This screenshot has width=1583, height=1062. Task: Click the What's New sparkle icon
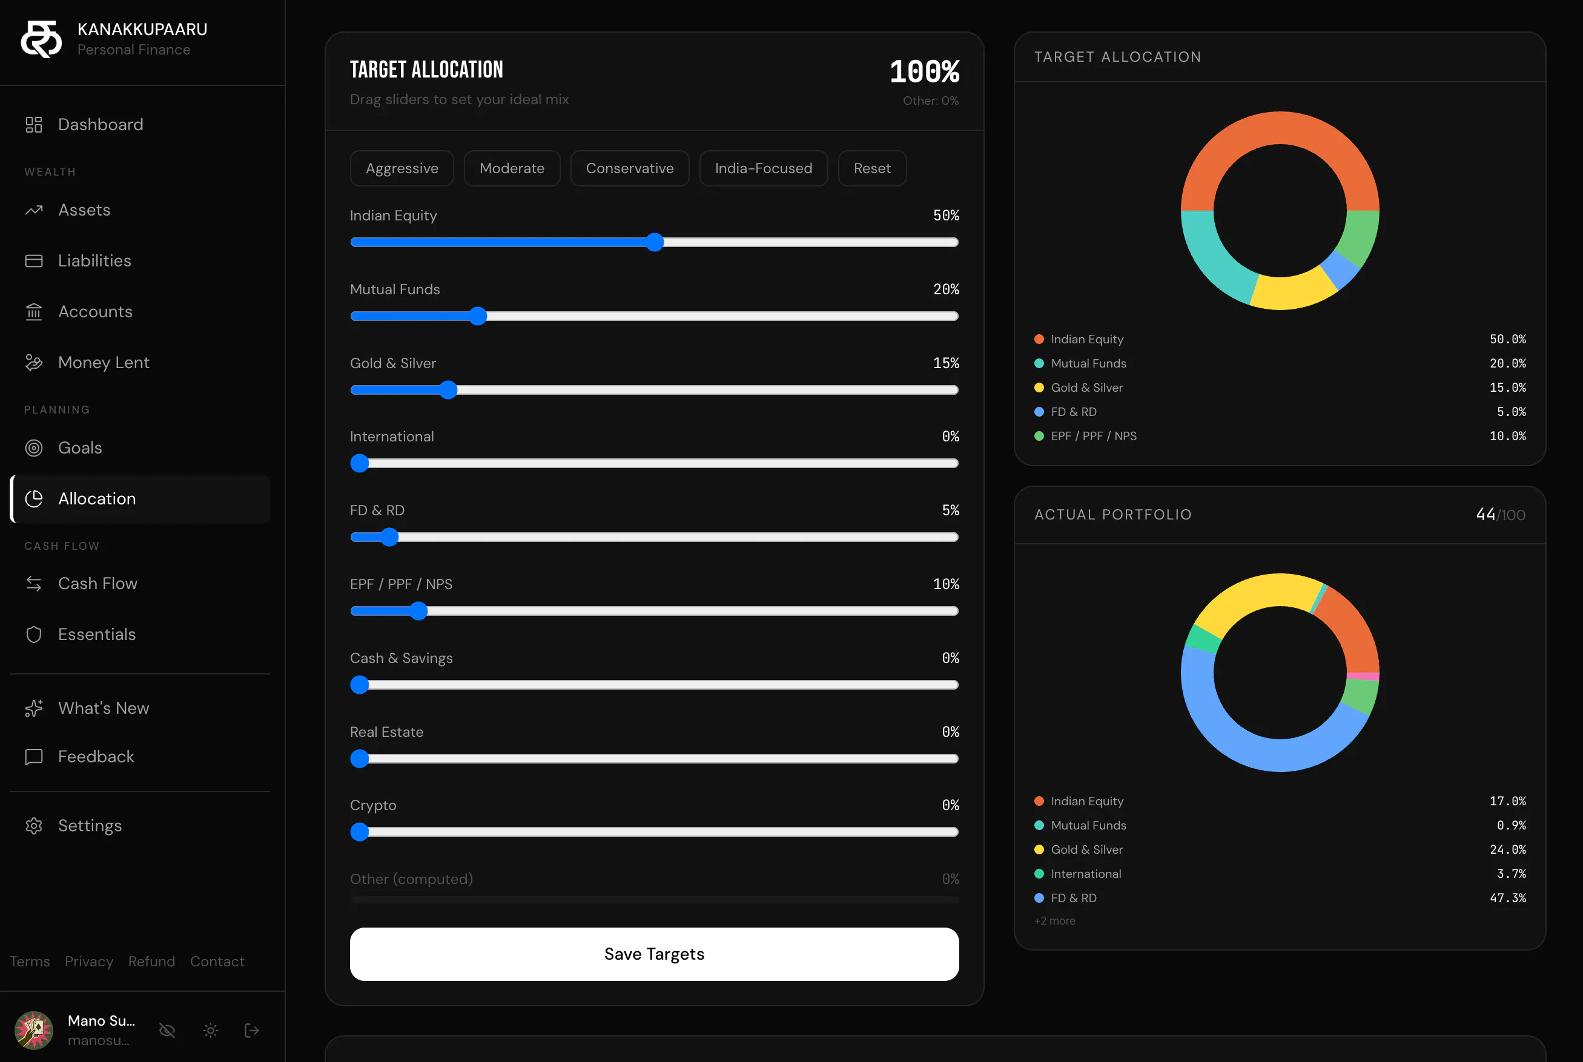pos(34,708)
